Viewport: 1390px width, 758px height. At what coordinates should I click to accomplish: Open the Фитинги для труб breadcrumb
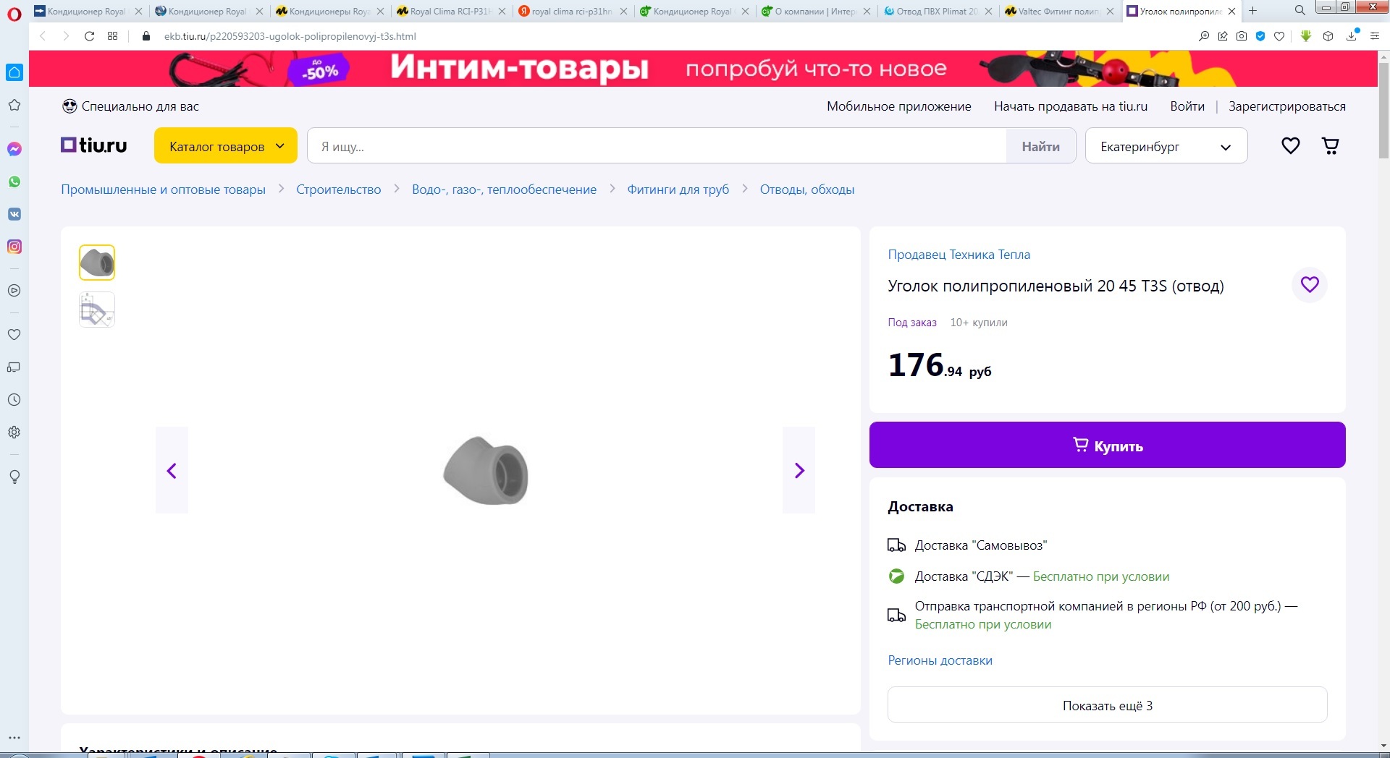678,189
